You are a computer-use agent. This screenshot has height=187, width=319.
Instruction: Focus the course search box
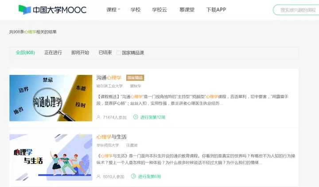point(296,10)
